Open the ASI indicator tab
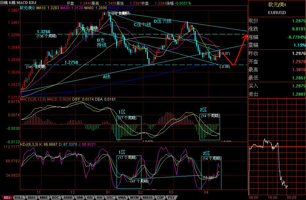Image resolution: width=306 pixels, height=200 pixels. tap(100, 198)
